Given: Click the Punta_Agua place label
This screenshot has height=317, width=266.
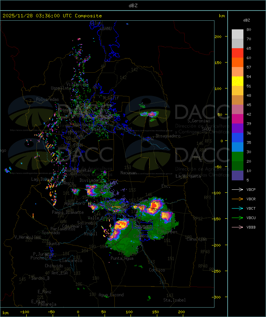Looking at the screenshot, I should click(122, 258).
